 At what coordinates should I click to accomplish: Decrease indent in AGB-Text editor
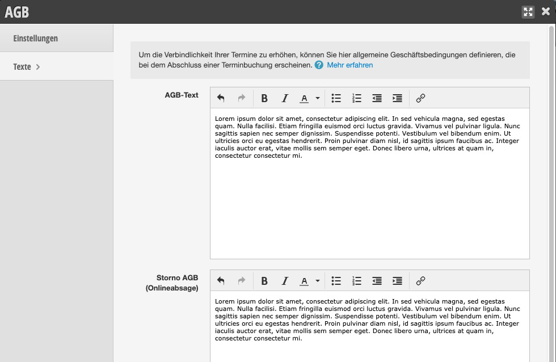377,98
